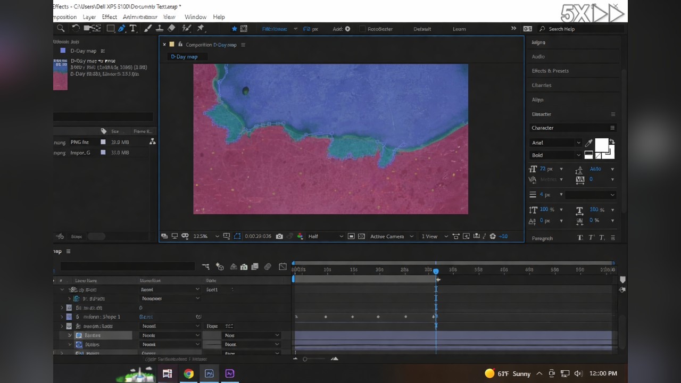The width and height of the screenshot is (681, 383).
Task: Expand the Shape 1 layer row
Action: pos(62,317)
